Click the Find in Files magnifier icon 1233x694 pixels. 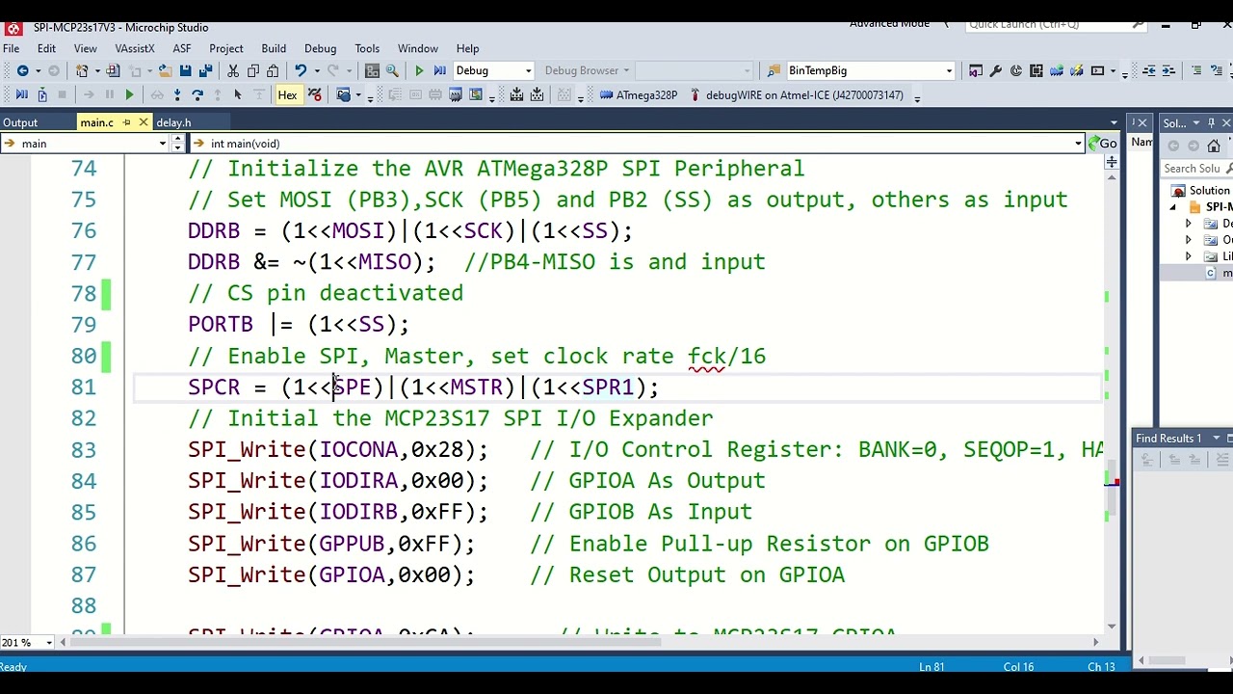tap(392, 70)
